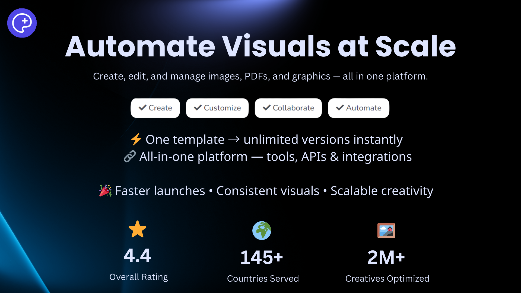Click the checkmark in Automate pill
This screenshot has width=521, height=293.
coord(340,108)
